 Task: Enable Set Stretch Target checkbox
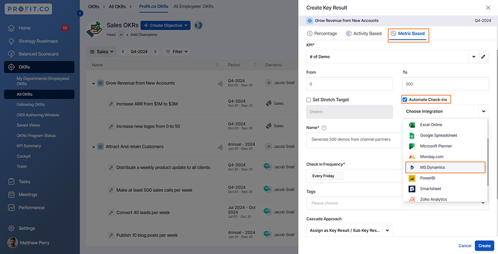308,100
